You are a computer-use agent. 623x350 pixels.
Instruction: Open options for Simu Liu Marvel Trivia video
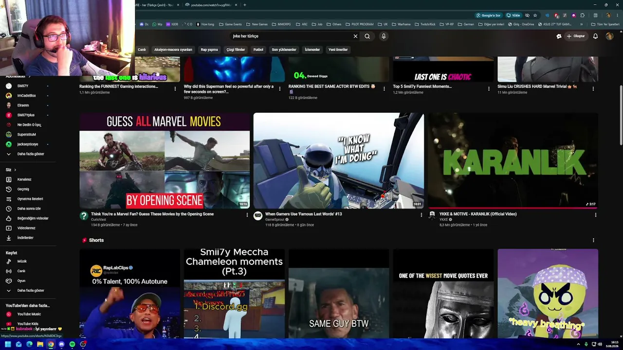[x=593, y=88]
